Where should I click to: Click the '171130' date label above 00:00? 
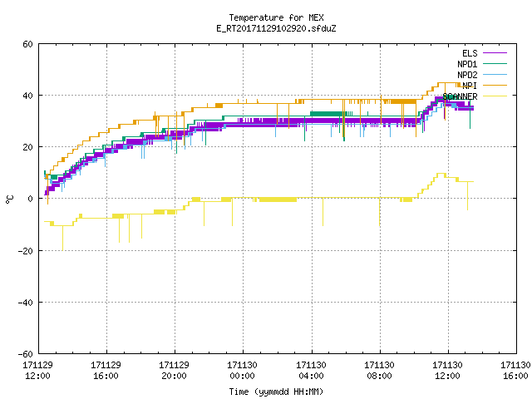click(x=242, y=365)
